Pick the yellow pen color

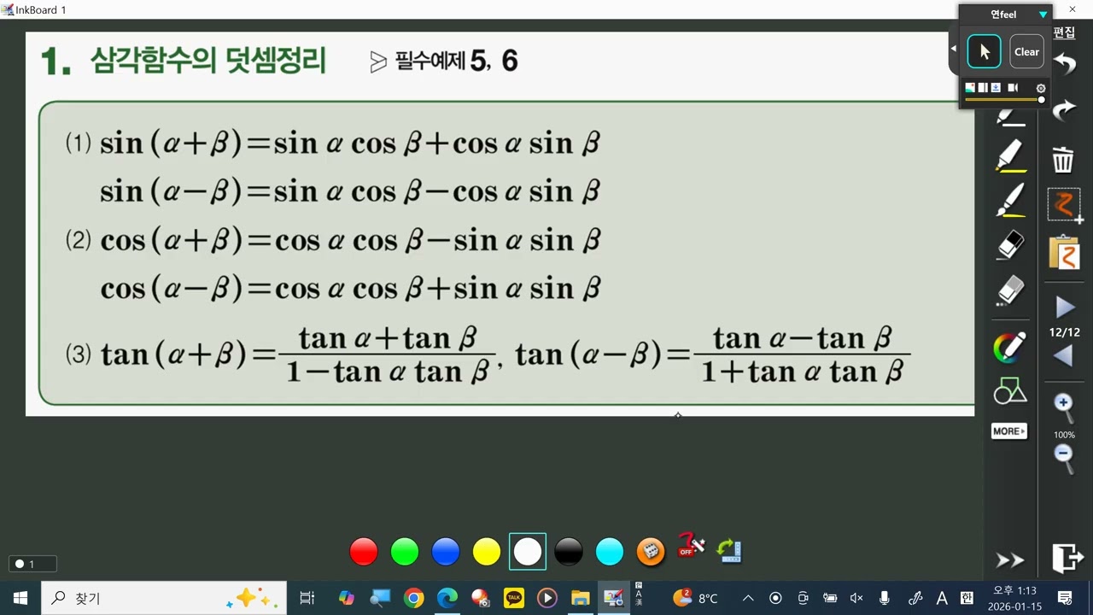pyautogui.click(x=487, y=552)
